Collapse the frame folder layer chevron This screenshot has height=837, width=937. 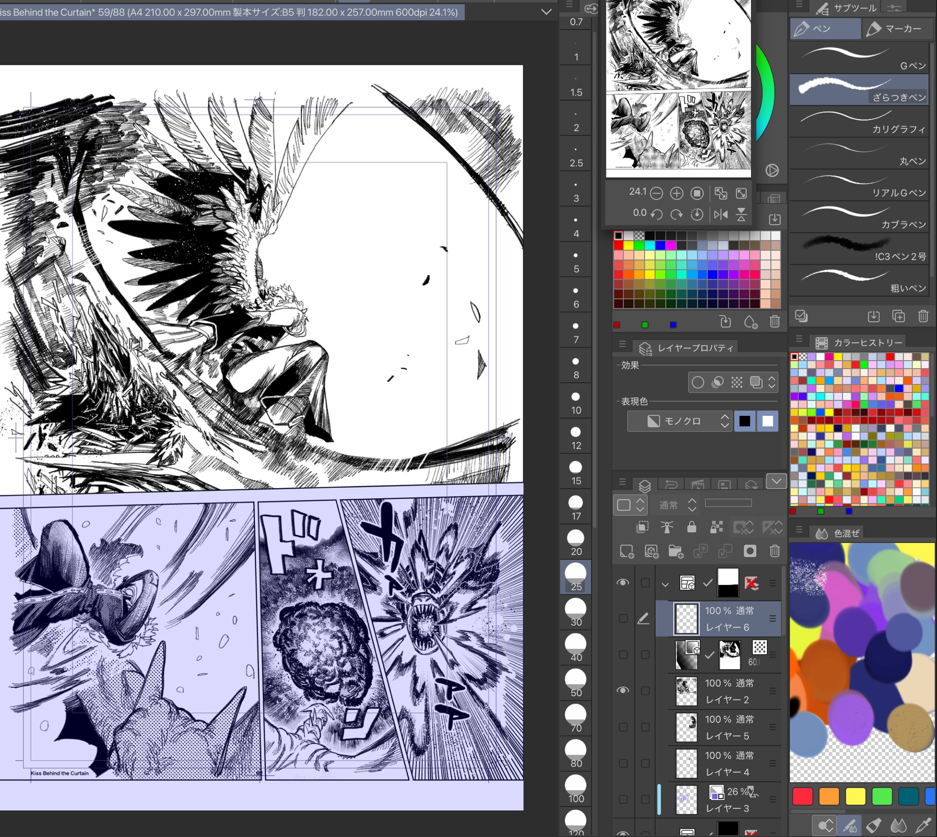coord(665,584)
